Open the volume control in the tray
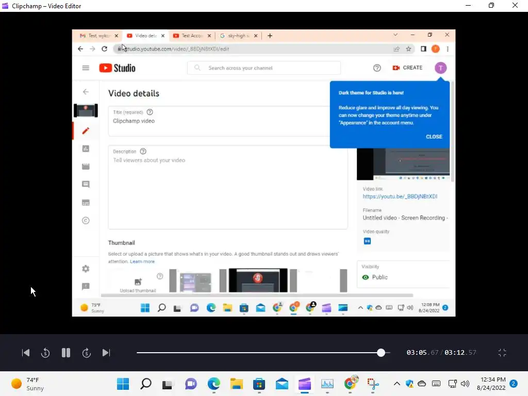528x396 pixels. [465, 384]
